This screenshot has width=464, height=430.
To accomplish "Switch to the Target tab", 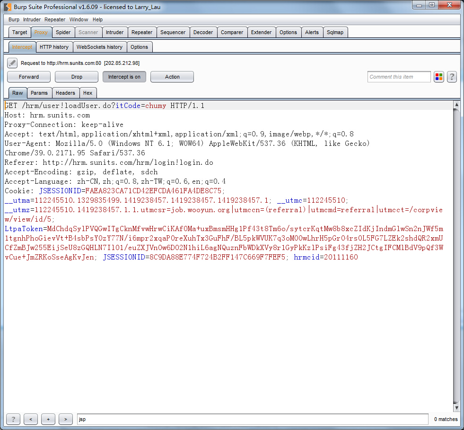I will click(19, 32).
